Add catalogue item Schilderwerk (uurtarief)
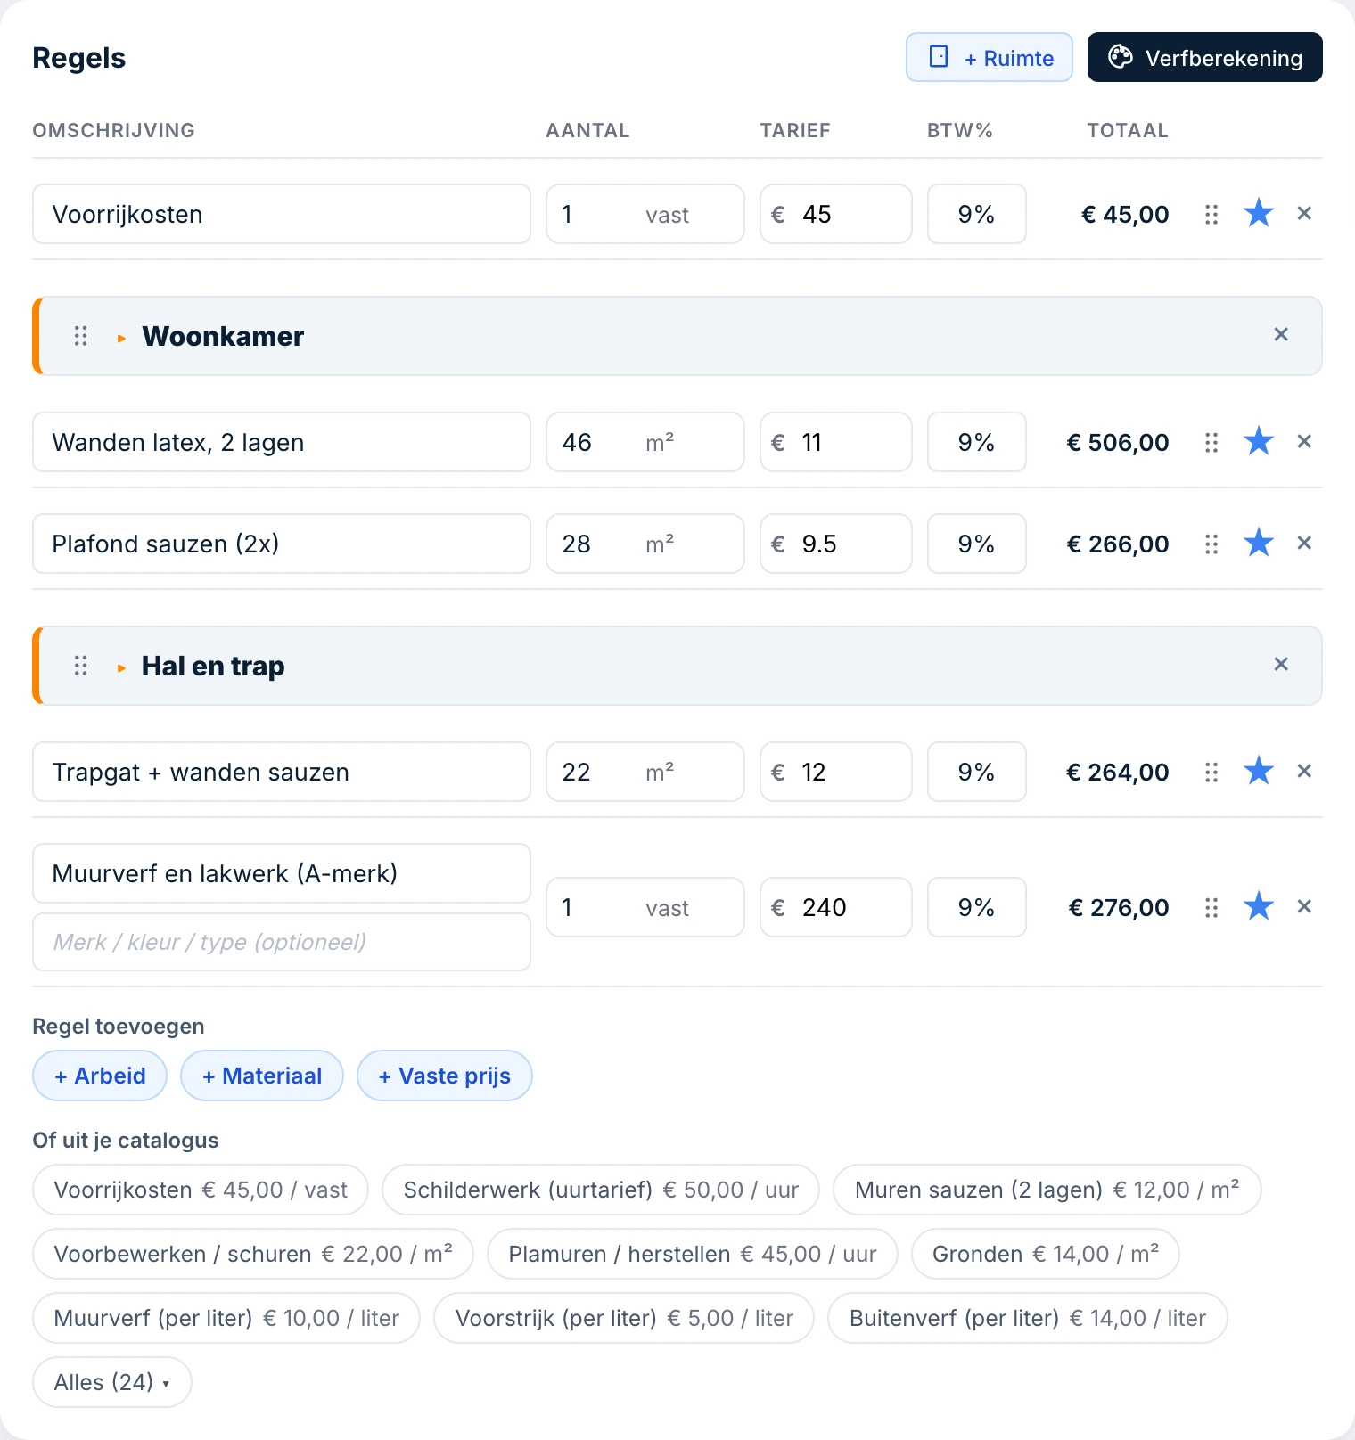Image resolution: width=1355 pixels, height=1440 pixels. click(601, 1190)
